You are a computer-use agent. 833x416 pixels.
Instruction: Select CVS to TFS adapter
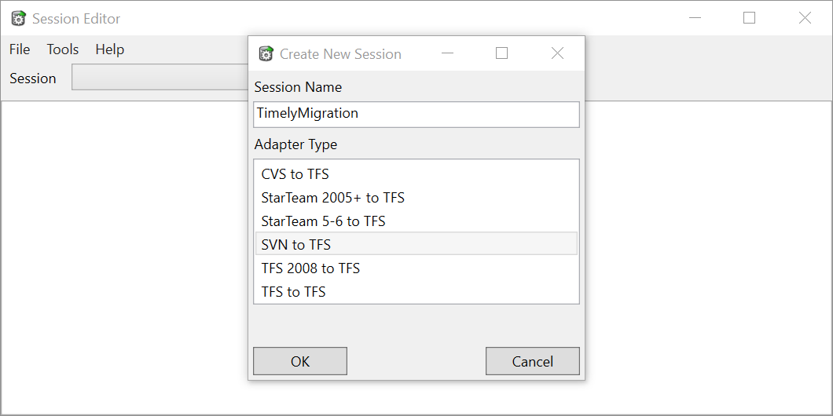coord(416,174)
